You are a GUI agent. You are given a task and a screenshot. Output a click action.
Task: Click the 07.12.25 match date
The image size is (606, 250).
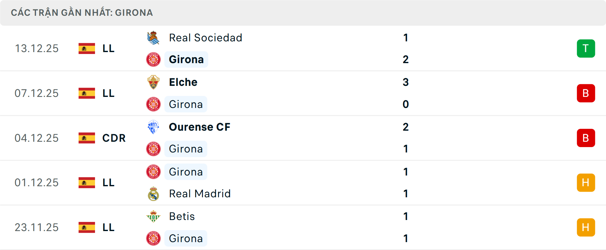pos(37,93)
